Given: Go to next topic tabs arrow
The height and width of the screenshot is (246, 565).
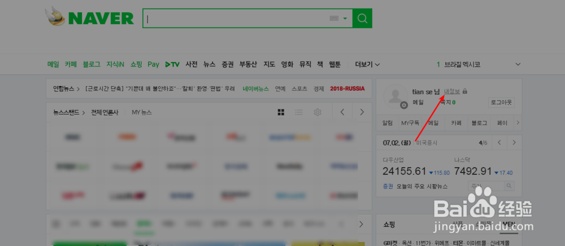Looking at the screenshot, I should click(362, 224).
